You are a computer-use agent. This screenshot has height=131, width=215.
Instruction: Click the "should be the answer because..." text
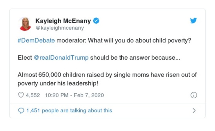coord(133,58)
